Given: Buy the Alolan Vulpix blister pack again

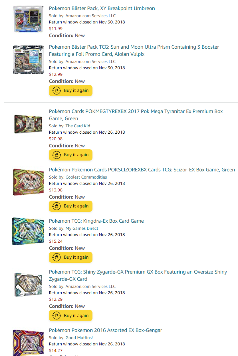Looking at the screenshot, I should click(x=70, y=90).
